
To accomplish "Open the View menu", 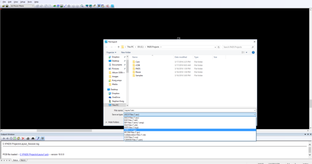I will click(x=16, y=2).
